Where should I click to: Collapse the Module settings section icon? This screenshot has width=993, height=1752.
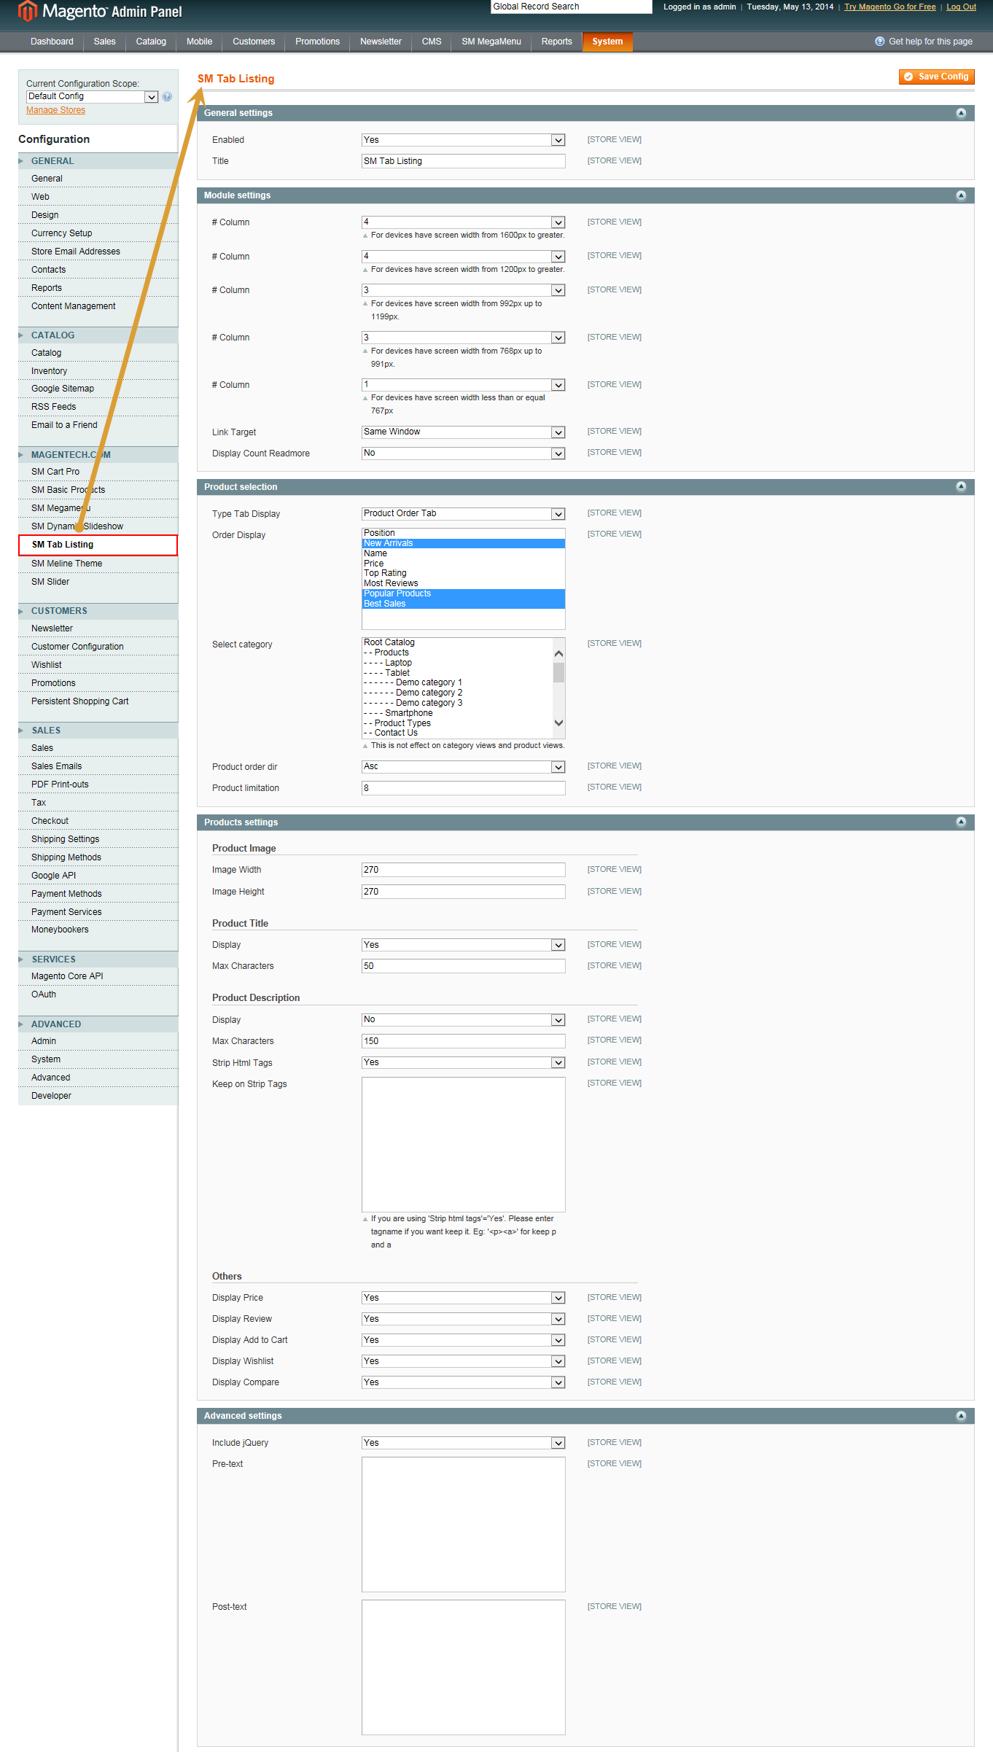point(961,195)
